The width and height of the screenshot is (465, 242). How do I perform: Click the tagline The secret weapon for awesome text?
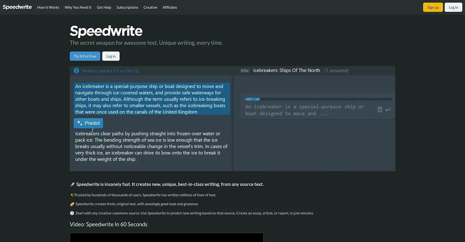point(146,43)
